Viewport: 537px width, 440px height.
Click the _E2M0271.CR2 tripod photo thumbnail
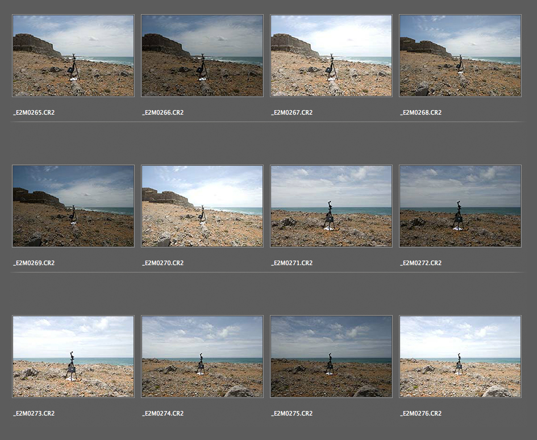click(x=331, y=206)
